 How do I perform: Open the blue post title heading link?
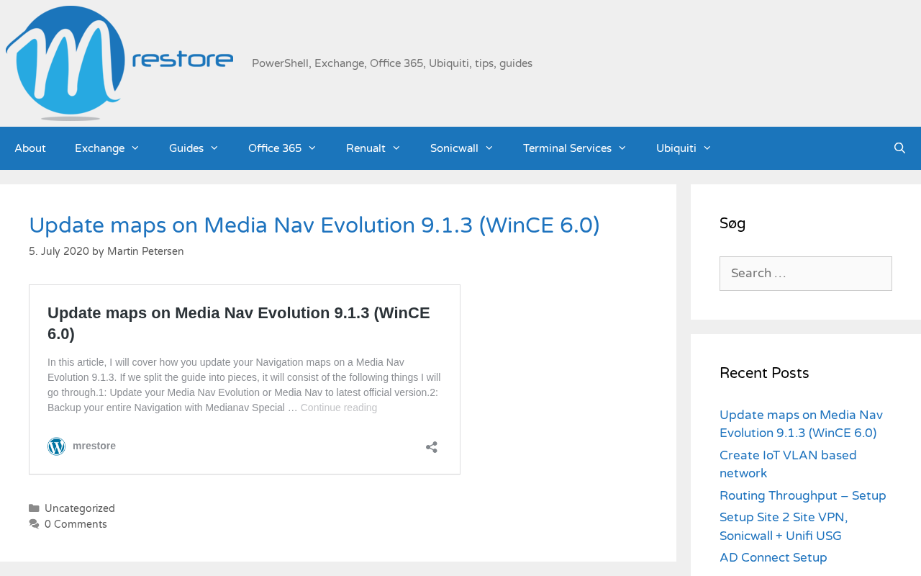coord(314,226)
